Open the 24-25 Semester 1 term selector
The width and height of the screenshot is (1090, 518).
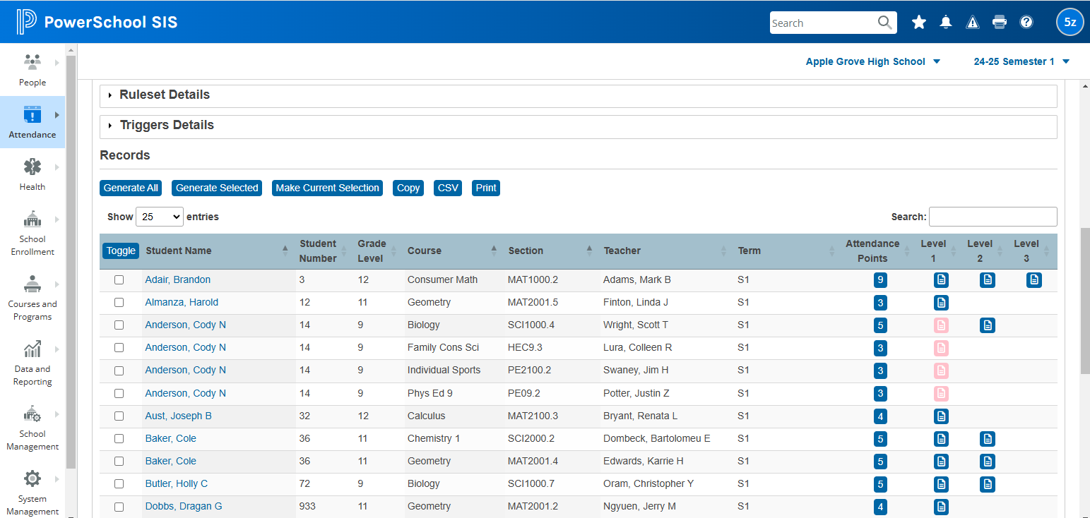click(x=1021, y=61)
